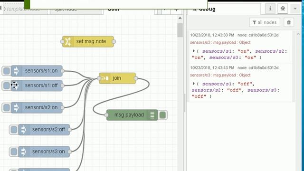Screen dimensions: 304x171
Task: Click the 10/23/2018, 12:43:43 PM timestamp
Action: [x=212, y=68]
